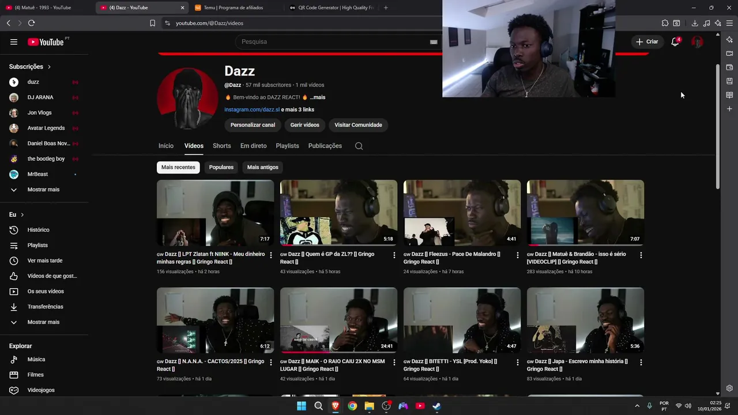Open the notifications bell
The height and width of the screenshot is (415, 738).
point(675,41)
